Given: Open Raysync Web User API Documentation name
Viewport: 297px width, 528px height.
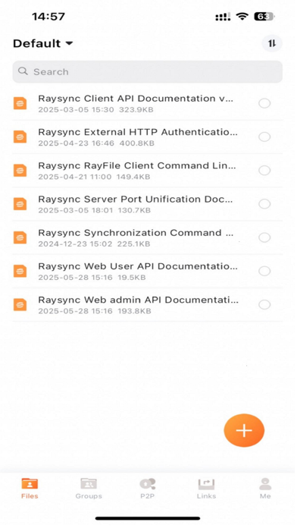Looking at the screenshot, I should pos(138,266).
